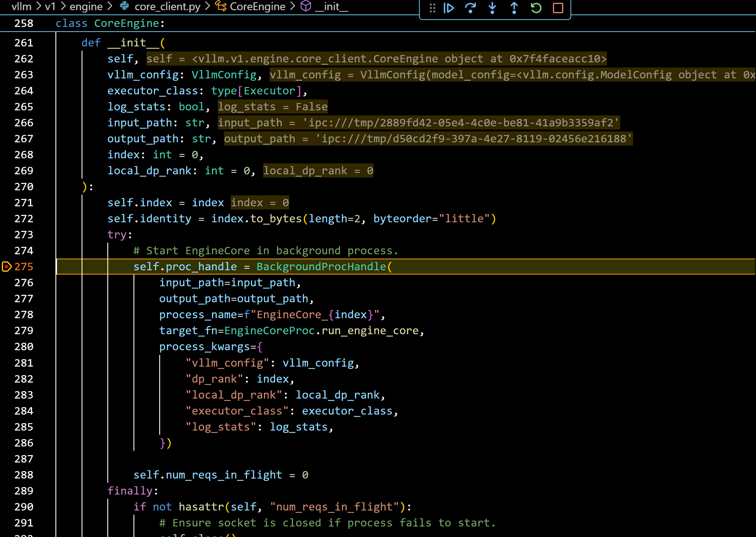Click the Step Over debug icon
Image resolution: width=756 pixels, height=537 pixels.
pos(470,8)
